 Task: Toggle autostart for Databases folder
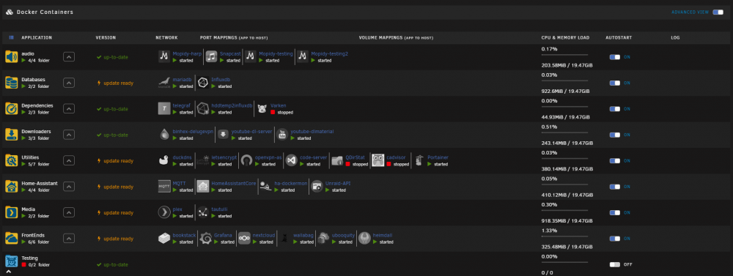click(615, 83)
